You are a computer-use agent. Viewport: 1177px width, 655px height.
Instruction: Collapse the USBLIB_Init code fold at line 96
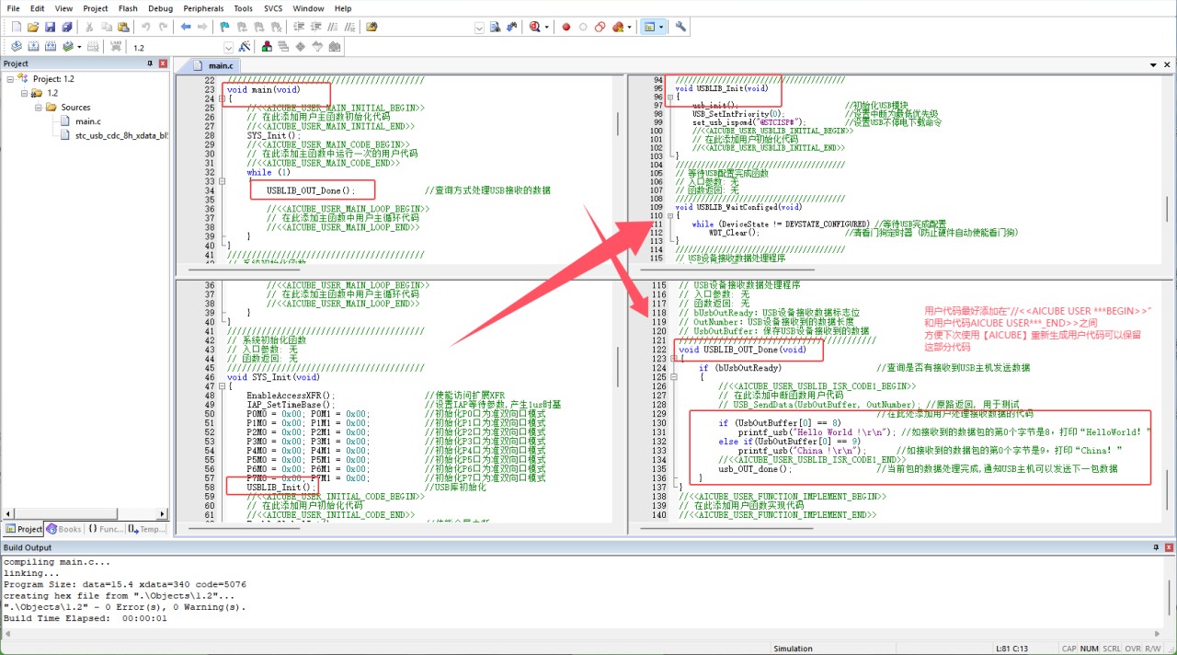tap(669, 97)
